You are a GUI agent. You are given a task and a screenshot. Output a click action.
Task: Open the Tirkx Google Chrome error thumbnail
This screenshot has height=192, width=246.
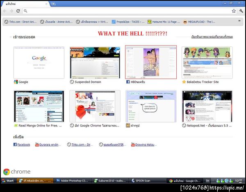(x=95, y=106)
